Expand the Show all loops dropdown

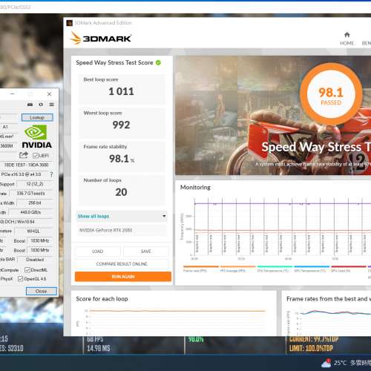click(122, 217)
